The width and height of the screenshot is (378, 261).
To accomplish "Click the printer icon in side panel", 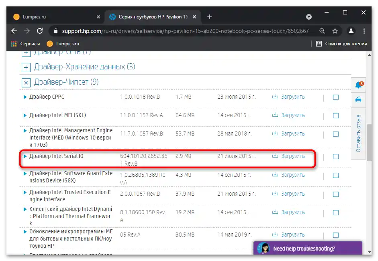I will pyautogui.click(x=358, y=99).
